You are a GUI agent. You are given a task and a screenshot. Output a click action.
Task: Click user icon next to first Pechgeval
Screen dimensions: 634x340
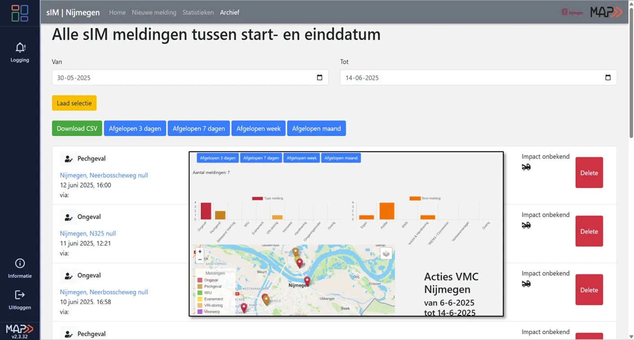pos(68,159)
